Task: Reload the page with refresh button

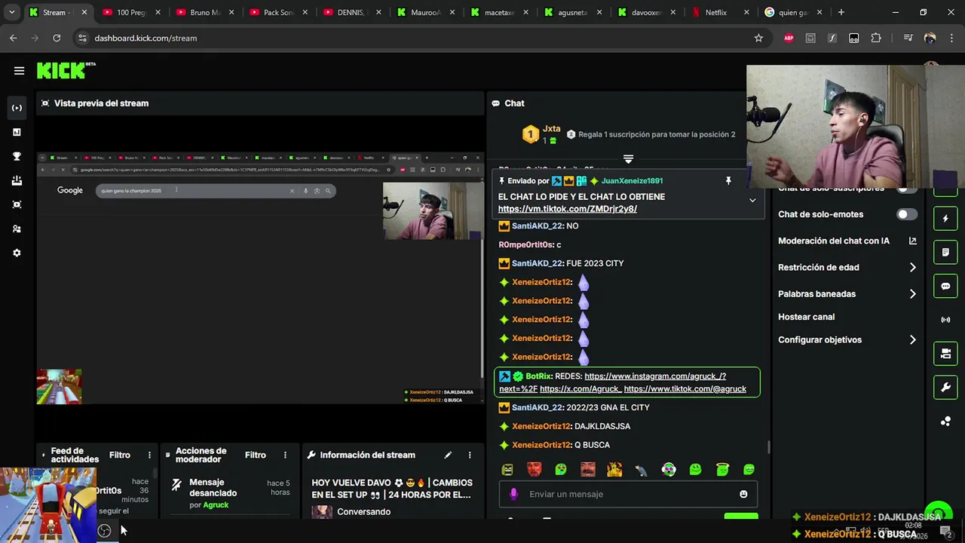Action: point(57,38)
